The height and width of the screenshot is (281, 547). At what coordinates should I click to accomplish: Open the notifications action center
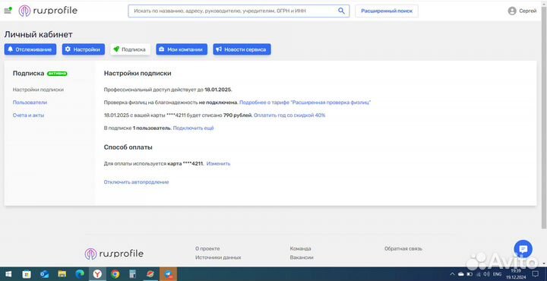535,274
